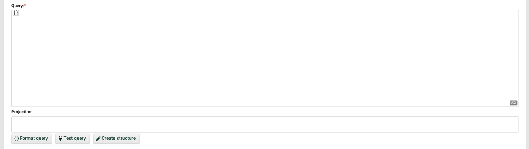Click the pencil icon on Create structure
The image size is (529, 149).
(x=98, y=139)
